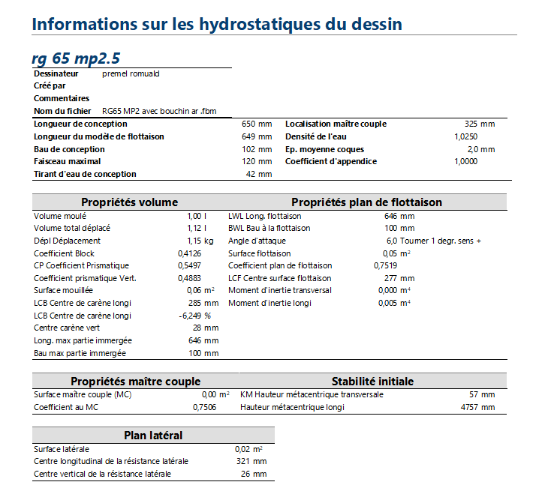
Task: Click 'Faisceau maximal' value 120 mm
Action: click(257, 161)
